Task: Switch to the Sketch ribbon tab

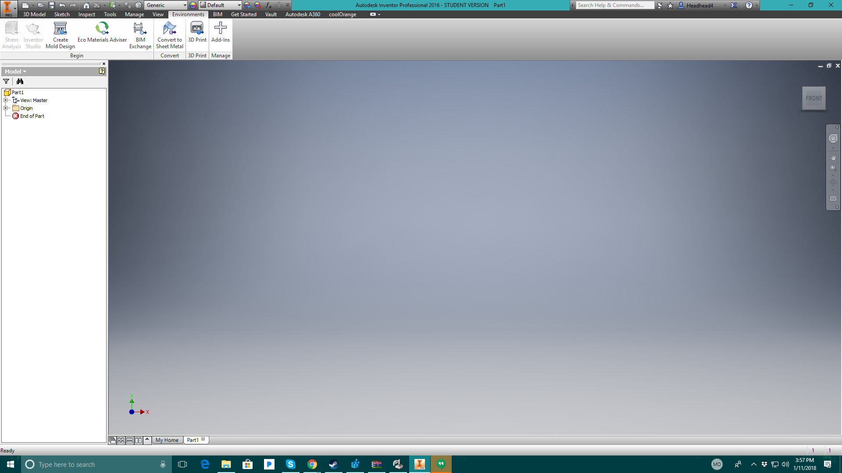Action: [61, 14]
